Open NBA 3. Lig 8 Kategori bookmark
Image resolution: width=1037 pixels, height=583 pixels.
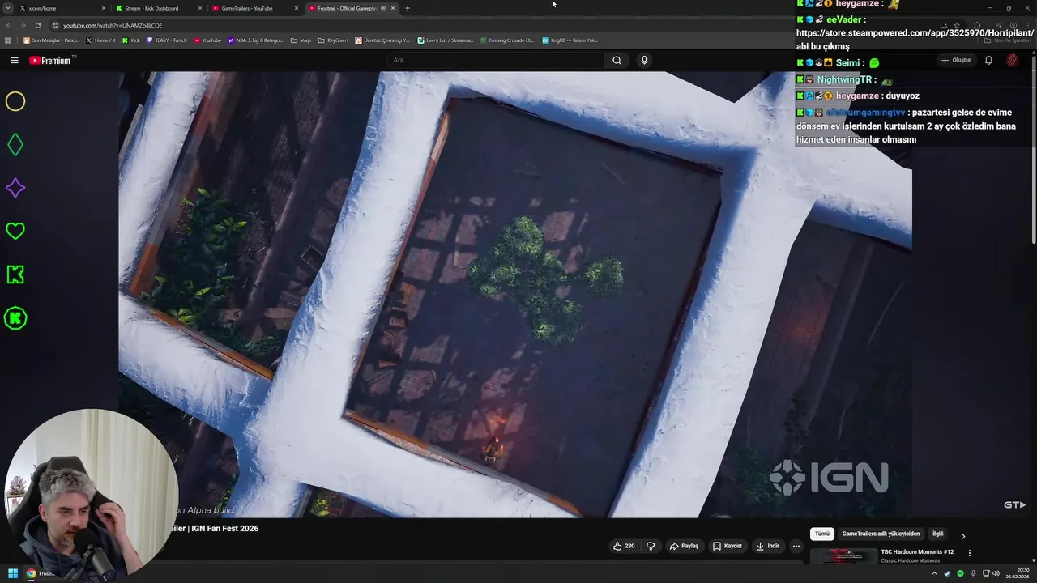point(255,40)
